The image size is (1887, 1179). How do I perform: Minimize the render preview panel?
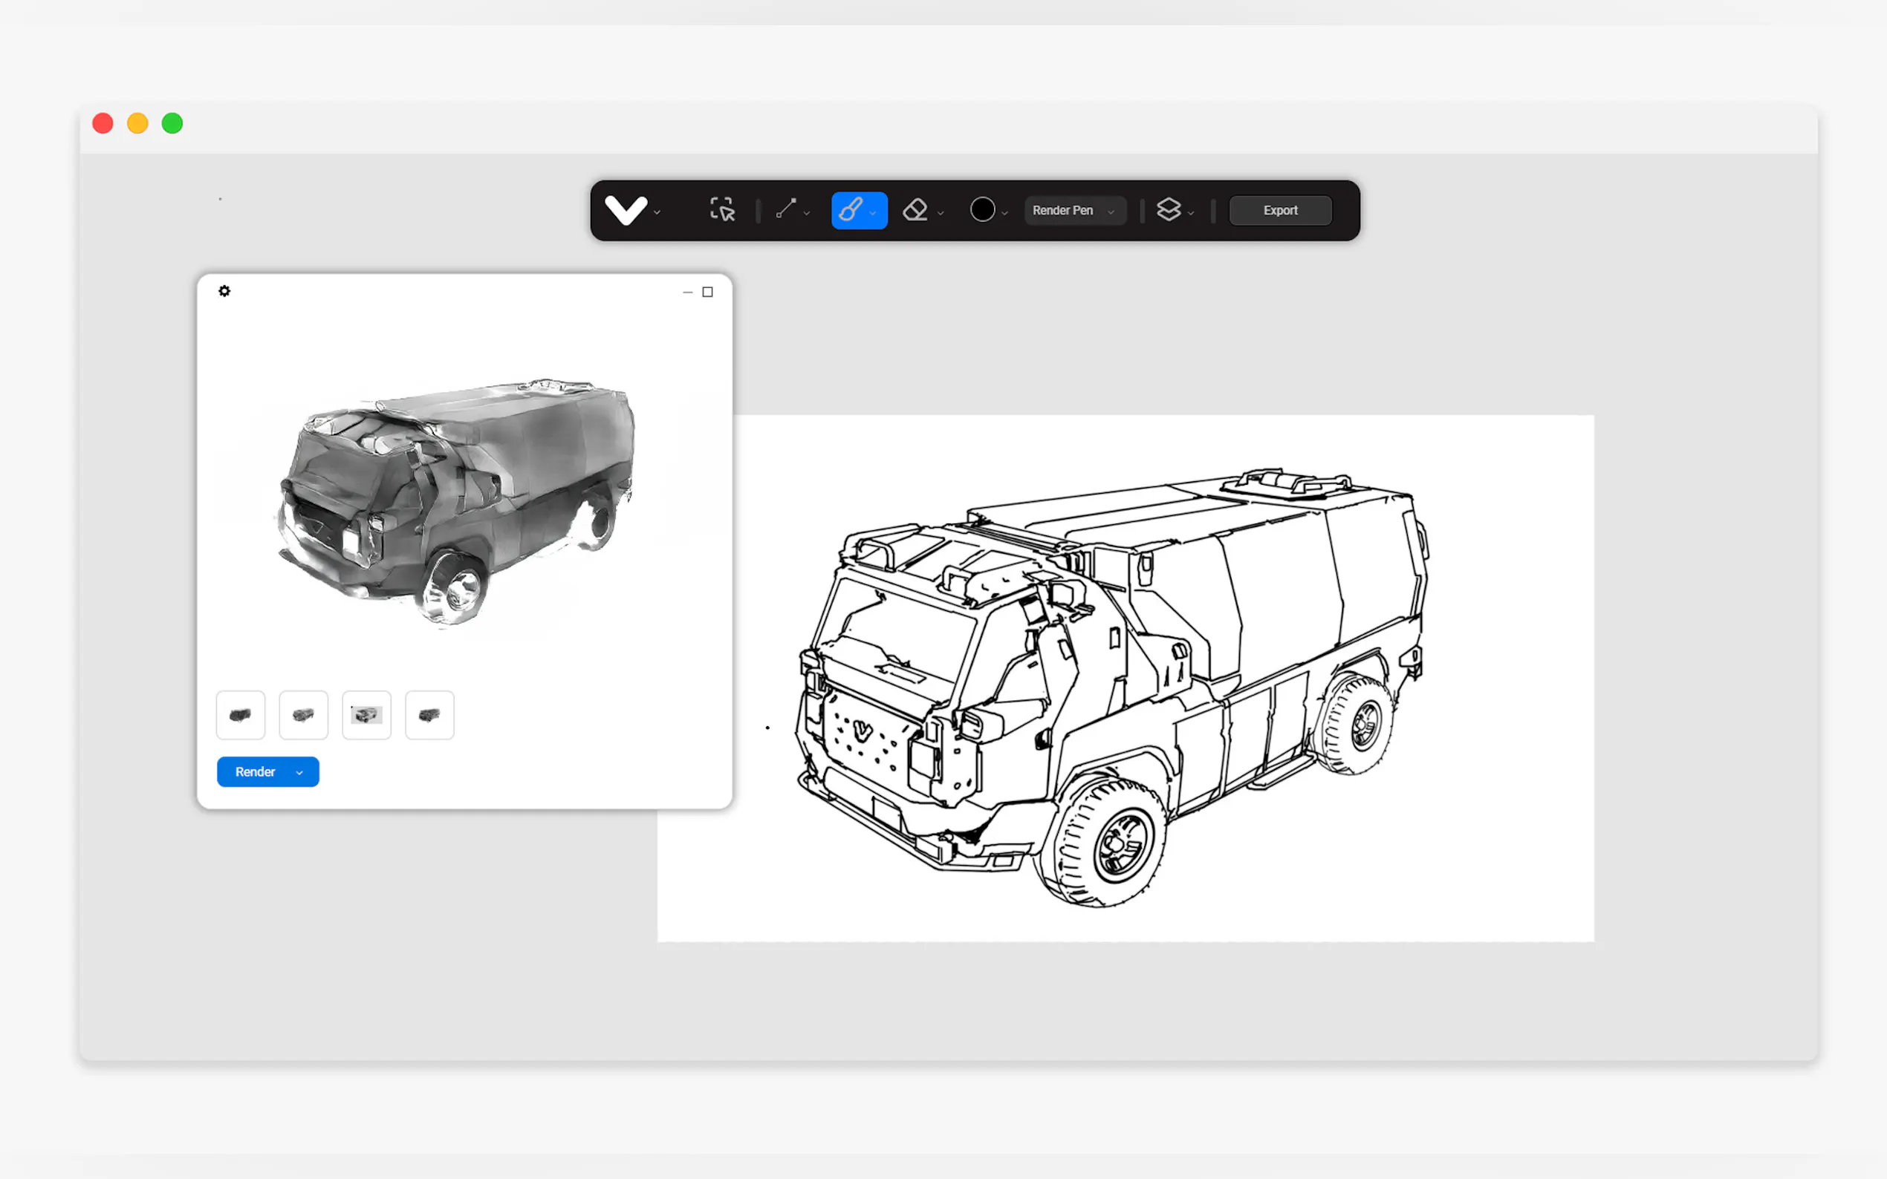tap(687, 292)
